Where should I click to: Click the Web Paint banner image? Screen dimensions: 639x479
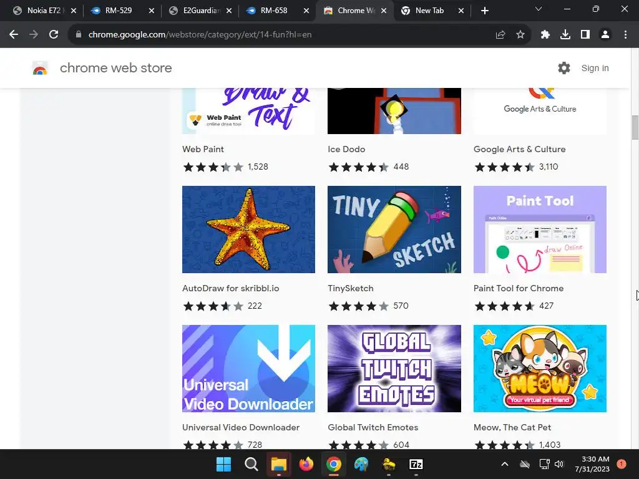coord(248,111)
